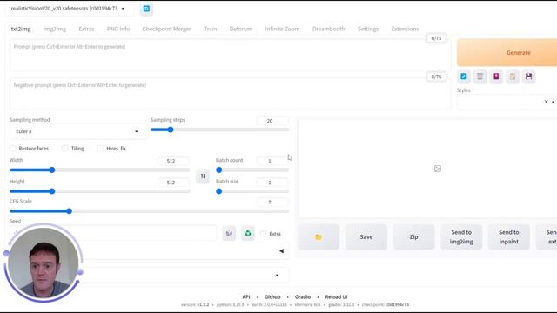Click the CFG Scale value field
The image size is (557, 313).
(272, 203)
